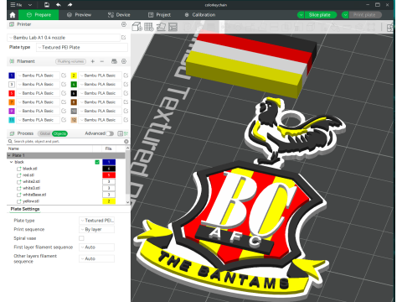The width and height of the screenshot is (402, 302).
Task: Sync filaments from the AMS
Action: pyautogui.click(x=114, y=61)
